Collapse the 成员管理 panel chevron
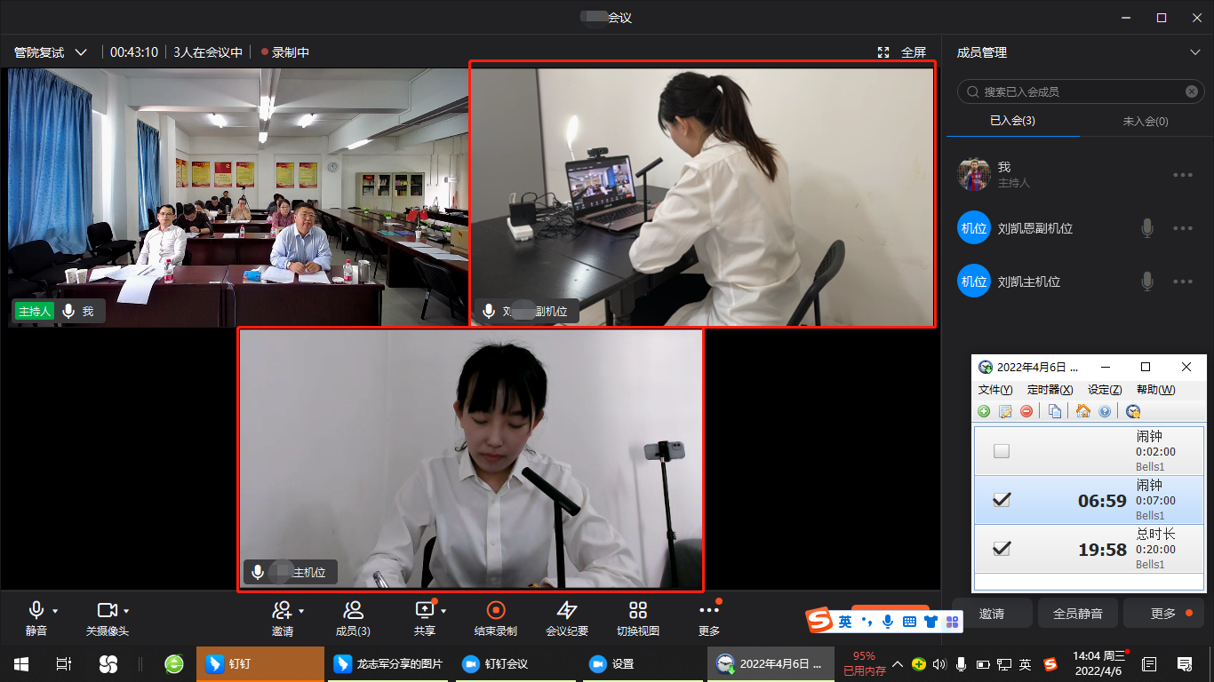This screenshot has width=1214, height=682. click(1194, 52)
